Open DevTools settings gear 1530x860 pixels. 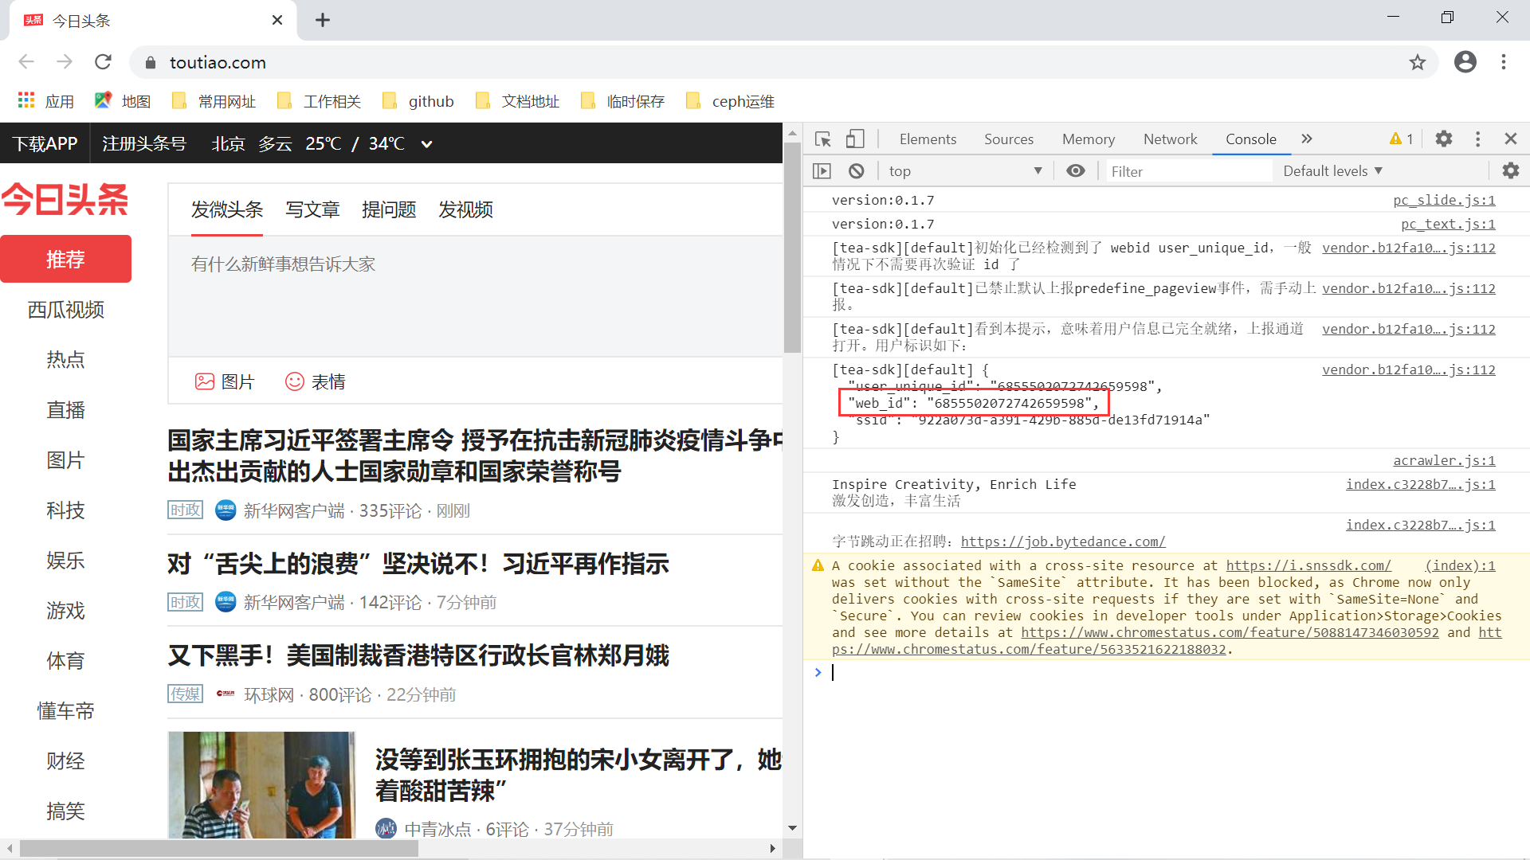[1444, 139]
